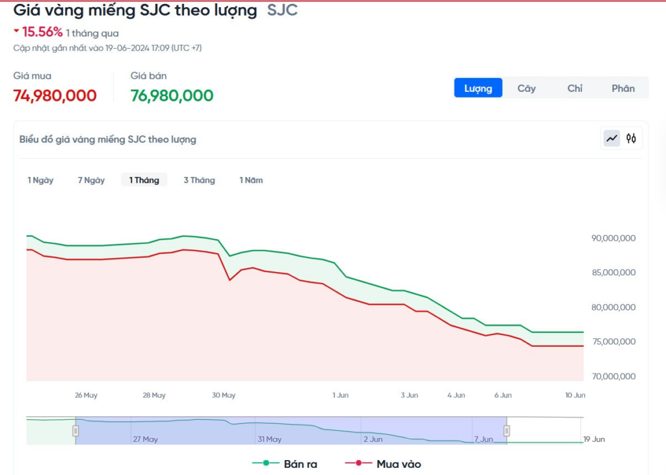This screenshot has width=666, height=475.
Task: Show the 7 Ngày time range
Action: (91, 180)
